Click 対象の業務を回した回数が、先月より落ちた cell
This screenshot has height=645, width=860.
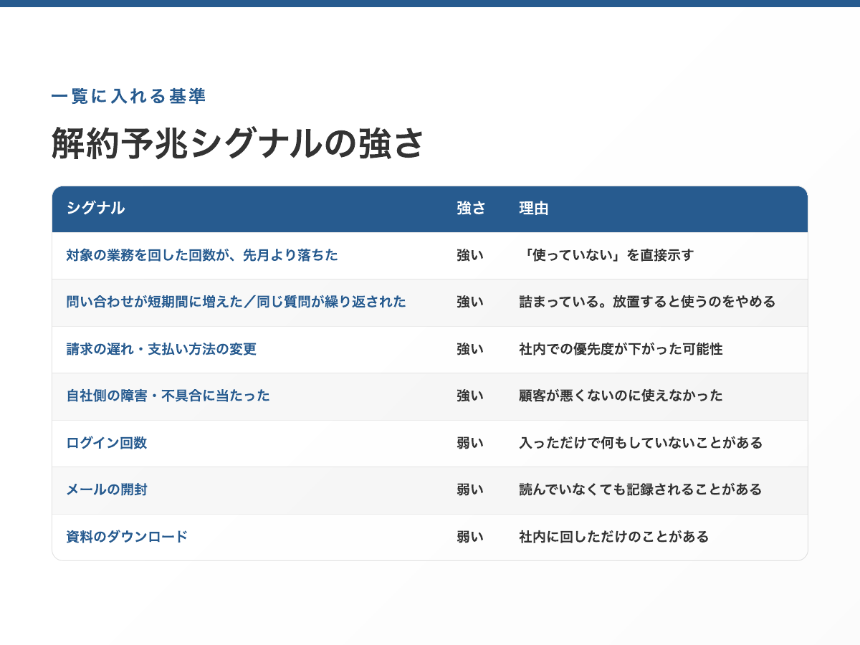click(202, 255)
